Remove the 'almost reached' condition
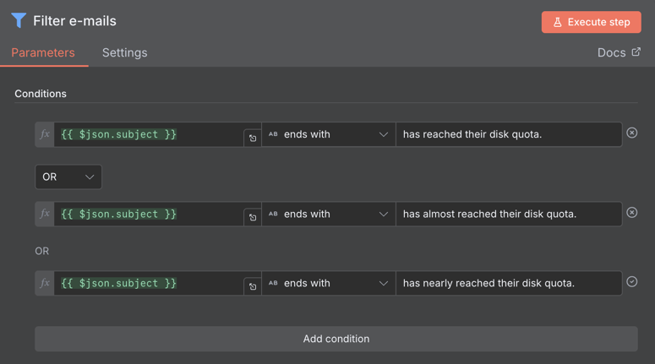Image resolution: width=655 pixels, height=364 pixels. click(x=631, y=213)
